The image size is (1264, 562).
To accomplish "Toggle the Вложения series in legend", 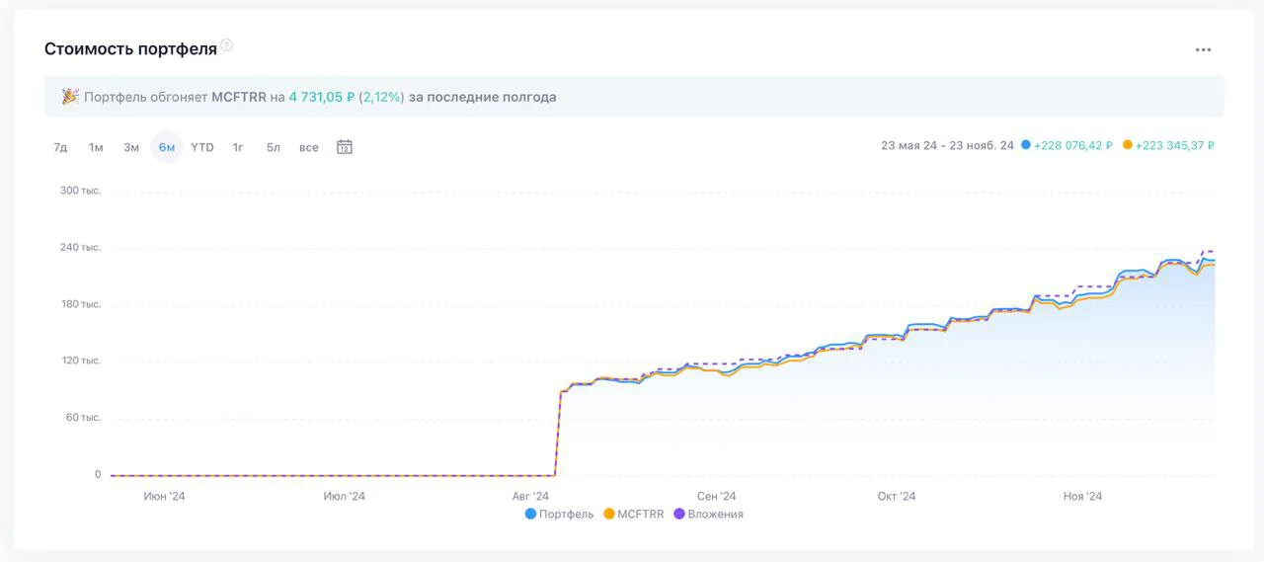I will [708, 514].
